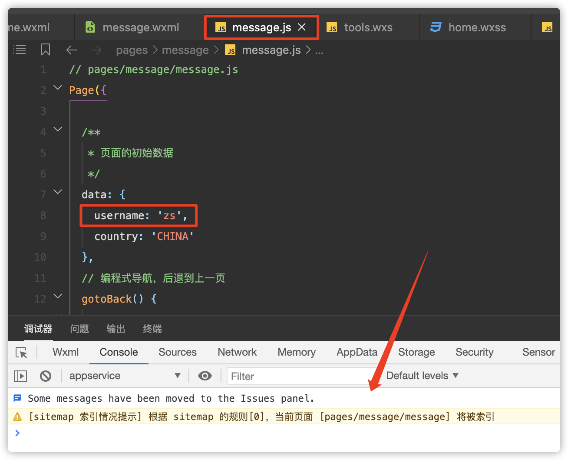Open the file outline list icon
The height and width of the screenshot is (460, 568).
tap(20, 50)
